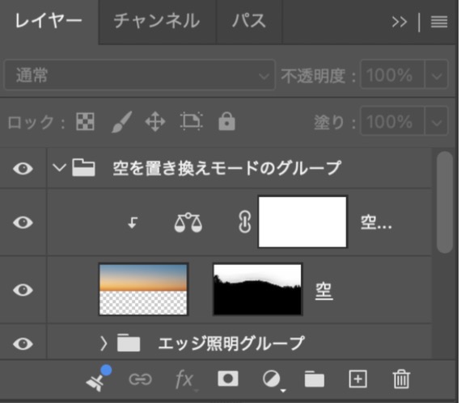Select the 空を置き換えモードのグループ folder icon

tap(83, 167)
